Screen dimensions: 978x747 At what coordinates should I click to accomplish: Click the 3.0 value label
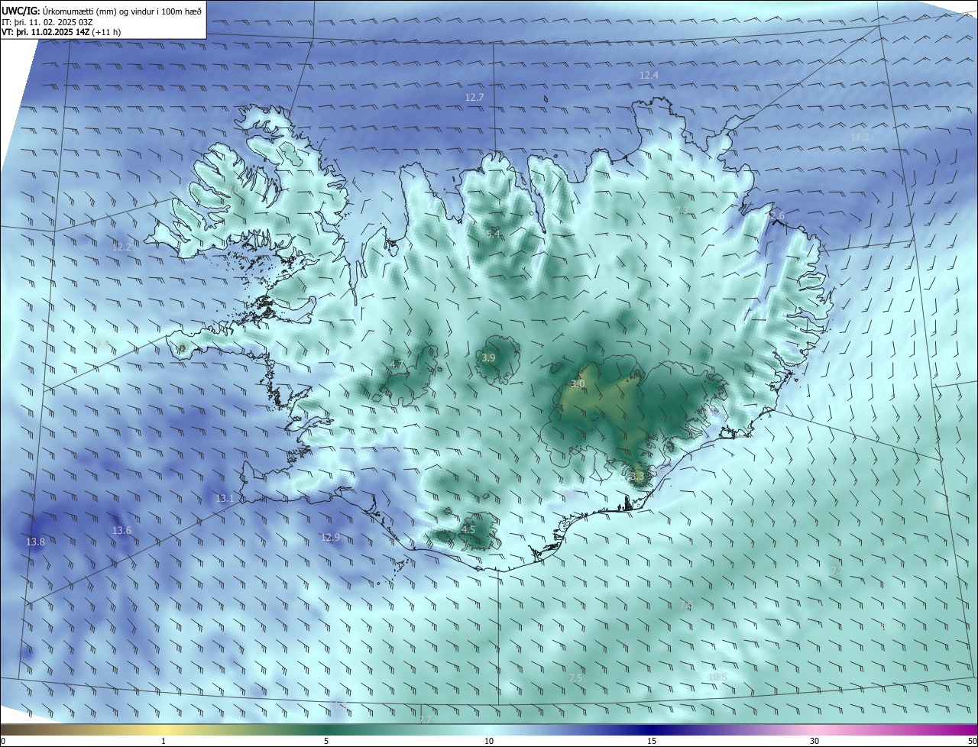578,383
